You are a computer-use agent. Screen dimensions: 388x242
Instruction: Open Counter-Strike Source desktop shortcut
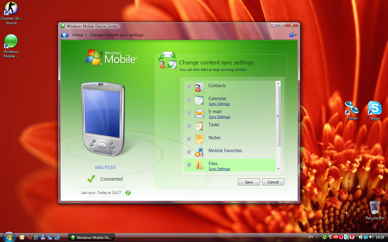tap(11, 13)
